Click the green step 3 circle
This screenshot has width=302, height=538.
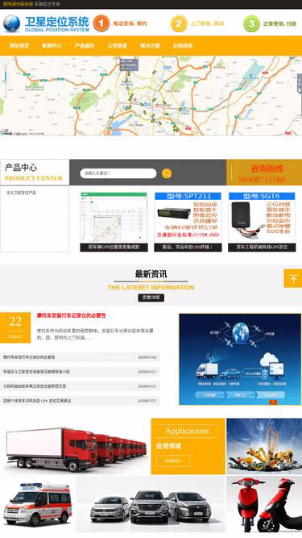click(x=251, y=23)
